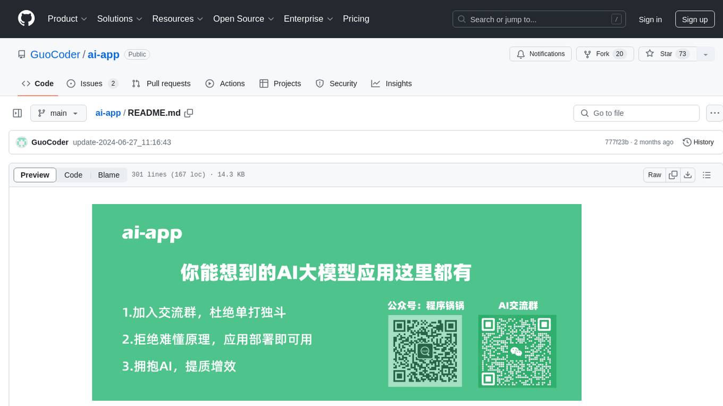The image size is (723, 406).
Task: Click the ai-app banner image
Action: click(337, 302)
